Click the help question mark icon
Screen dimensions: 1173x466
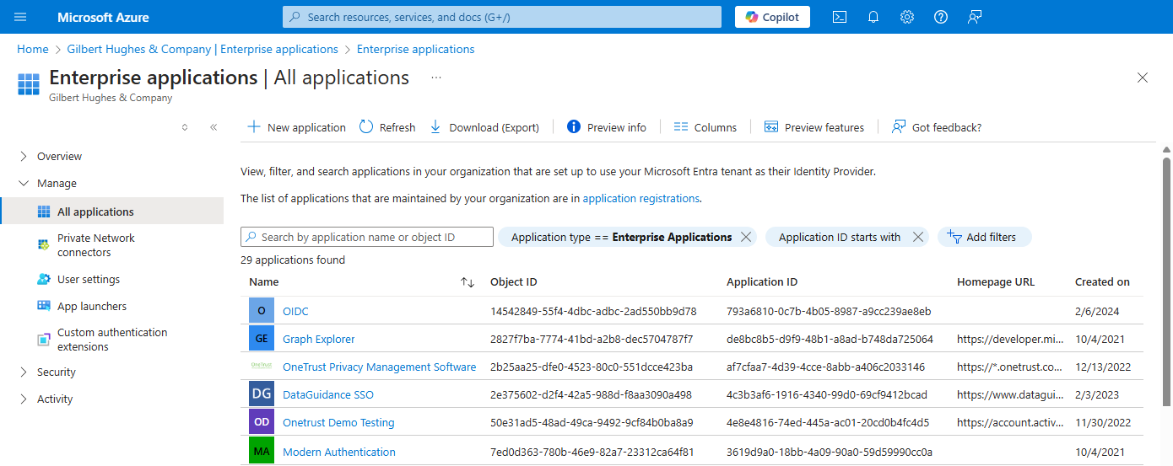[x=941, y=17]
